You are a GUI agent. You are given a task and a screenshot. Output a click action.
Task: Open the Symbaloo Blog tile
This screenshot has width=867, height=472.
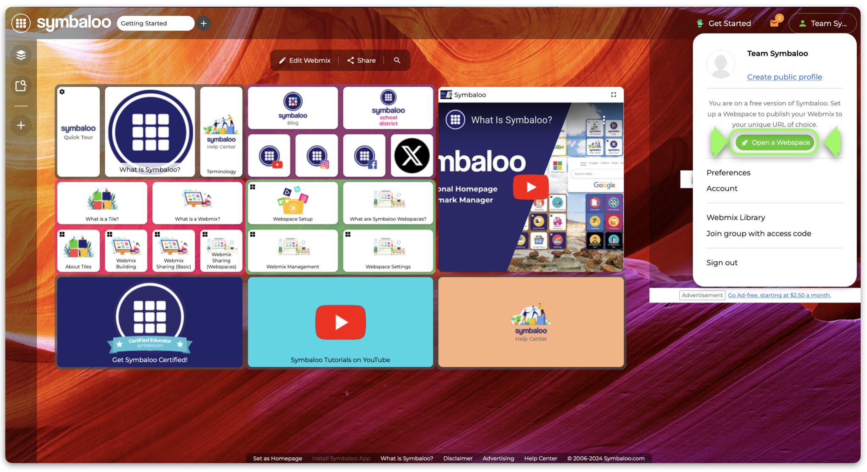(x=293, y=108)
